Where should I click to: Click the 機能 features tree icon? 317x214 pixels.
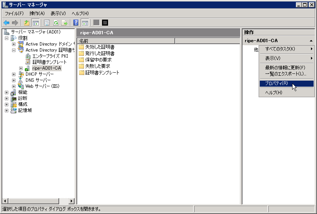pos(13,92)
